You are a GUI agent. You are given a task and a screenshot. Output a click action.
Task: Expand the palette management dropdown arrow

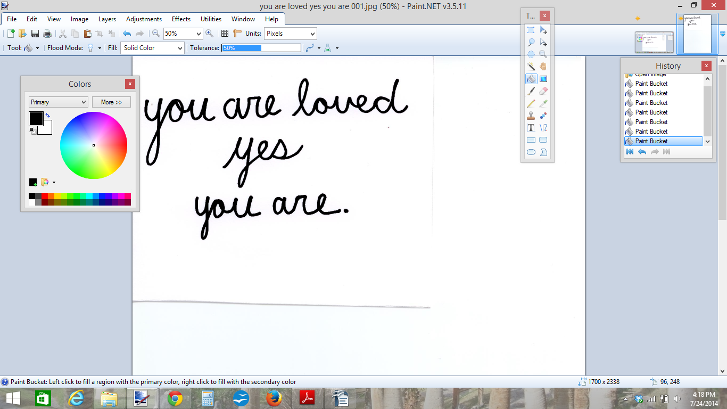tap(54, 182)
